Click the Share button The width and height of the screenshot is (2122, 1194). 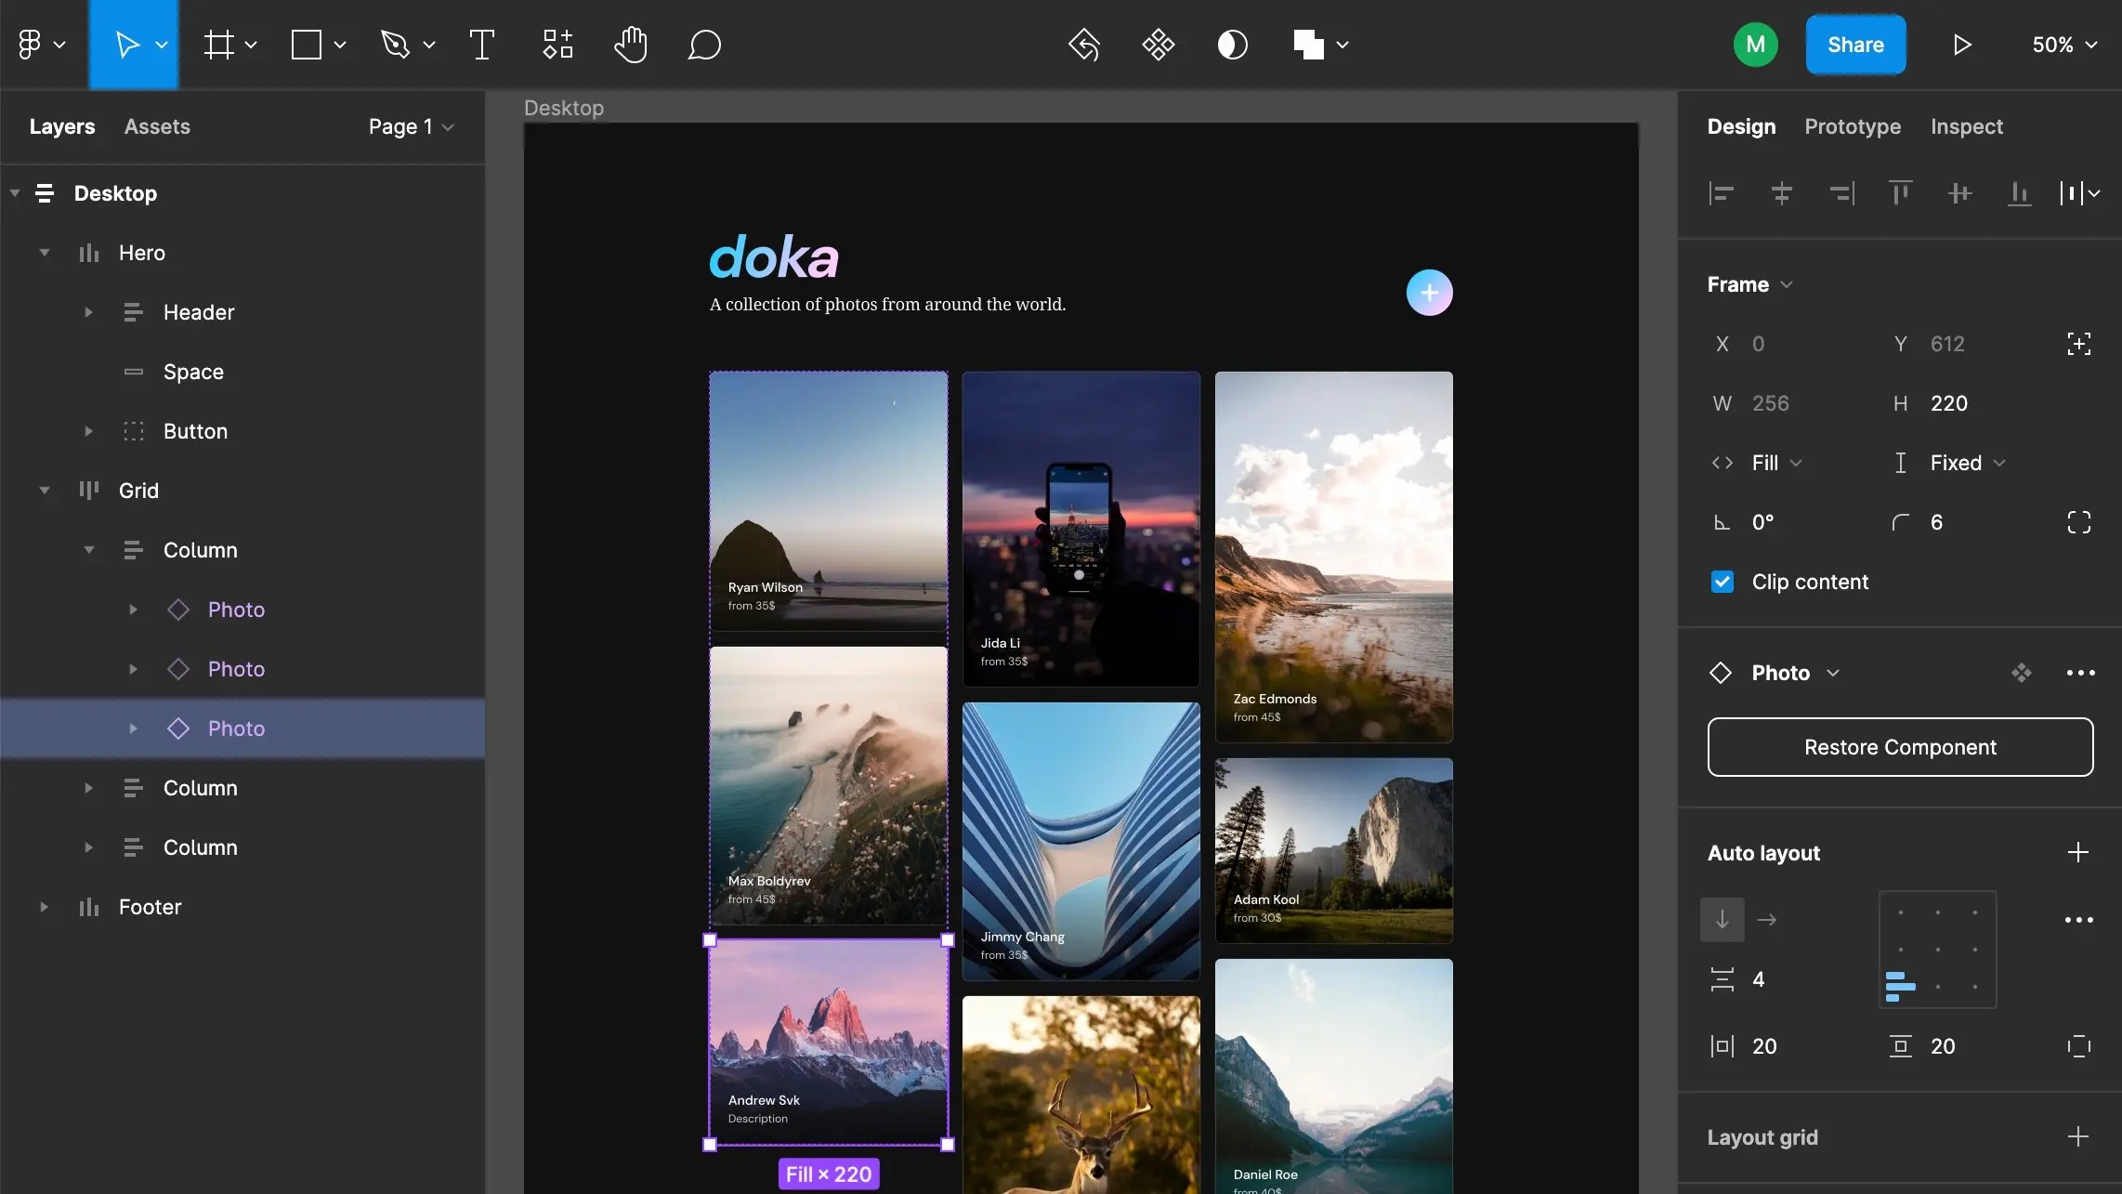(1853, 44)
